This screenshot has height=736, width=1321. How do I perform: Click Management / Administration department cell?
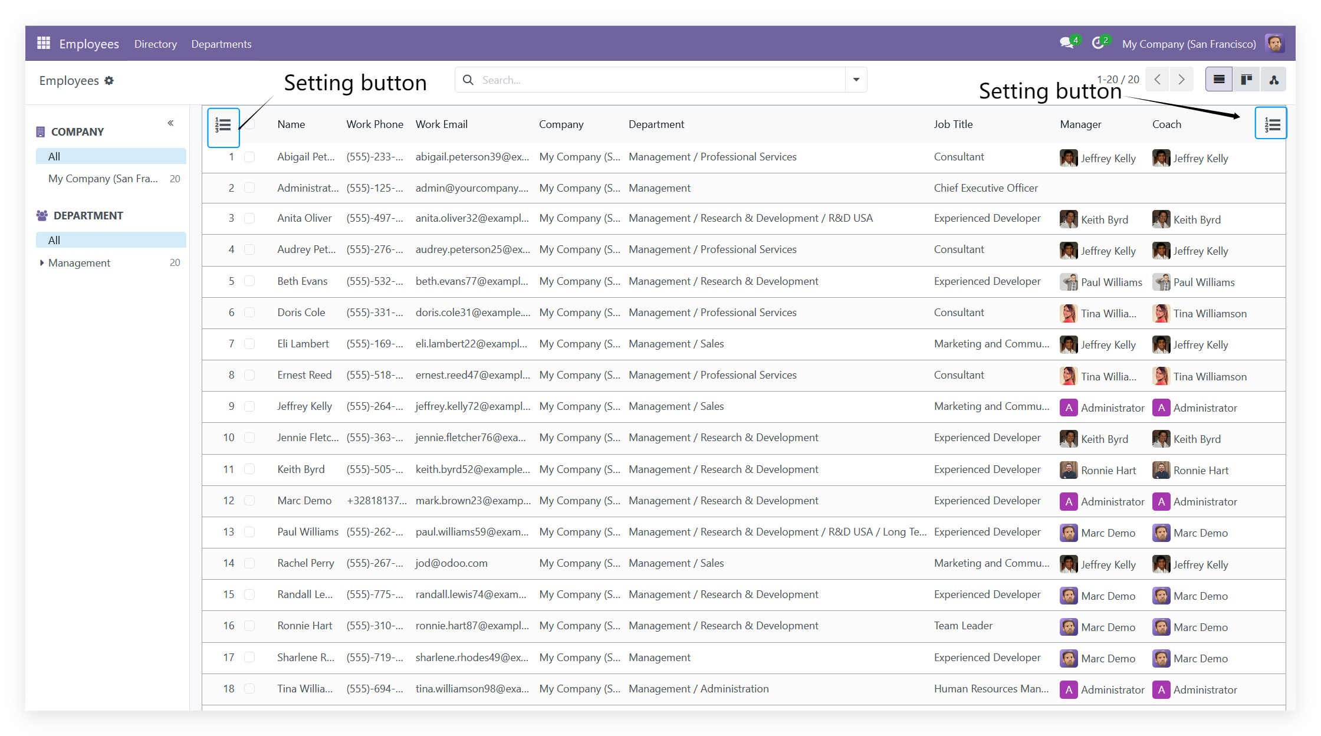tap(699, 689)
